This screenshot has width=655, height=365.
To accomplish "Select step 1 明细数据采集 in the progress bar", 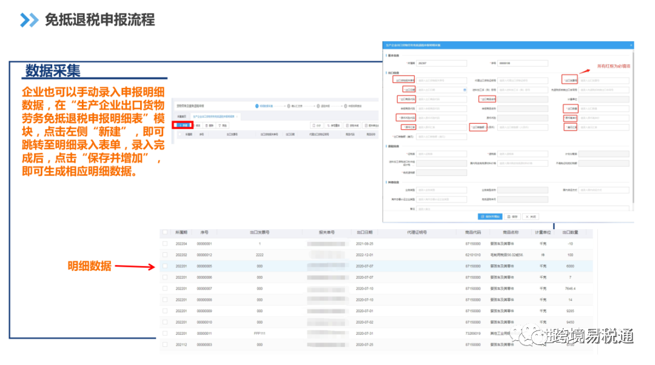I will 264,106.
